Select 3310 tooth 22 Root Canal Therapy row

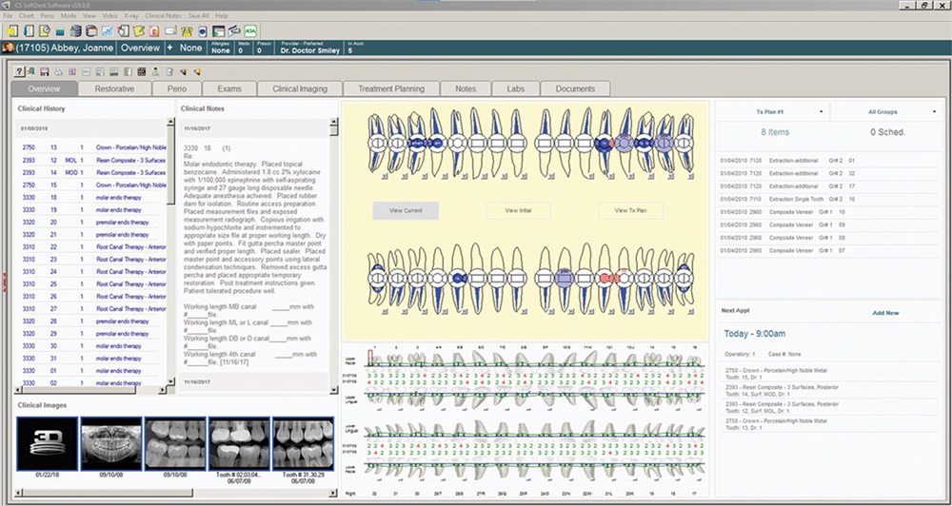91,247
